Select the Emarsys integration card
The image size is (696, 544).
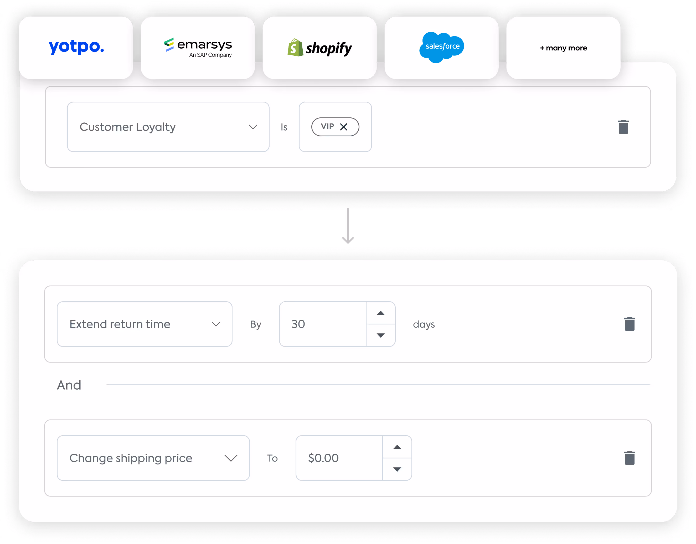pos(198,48)
